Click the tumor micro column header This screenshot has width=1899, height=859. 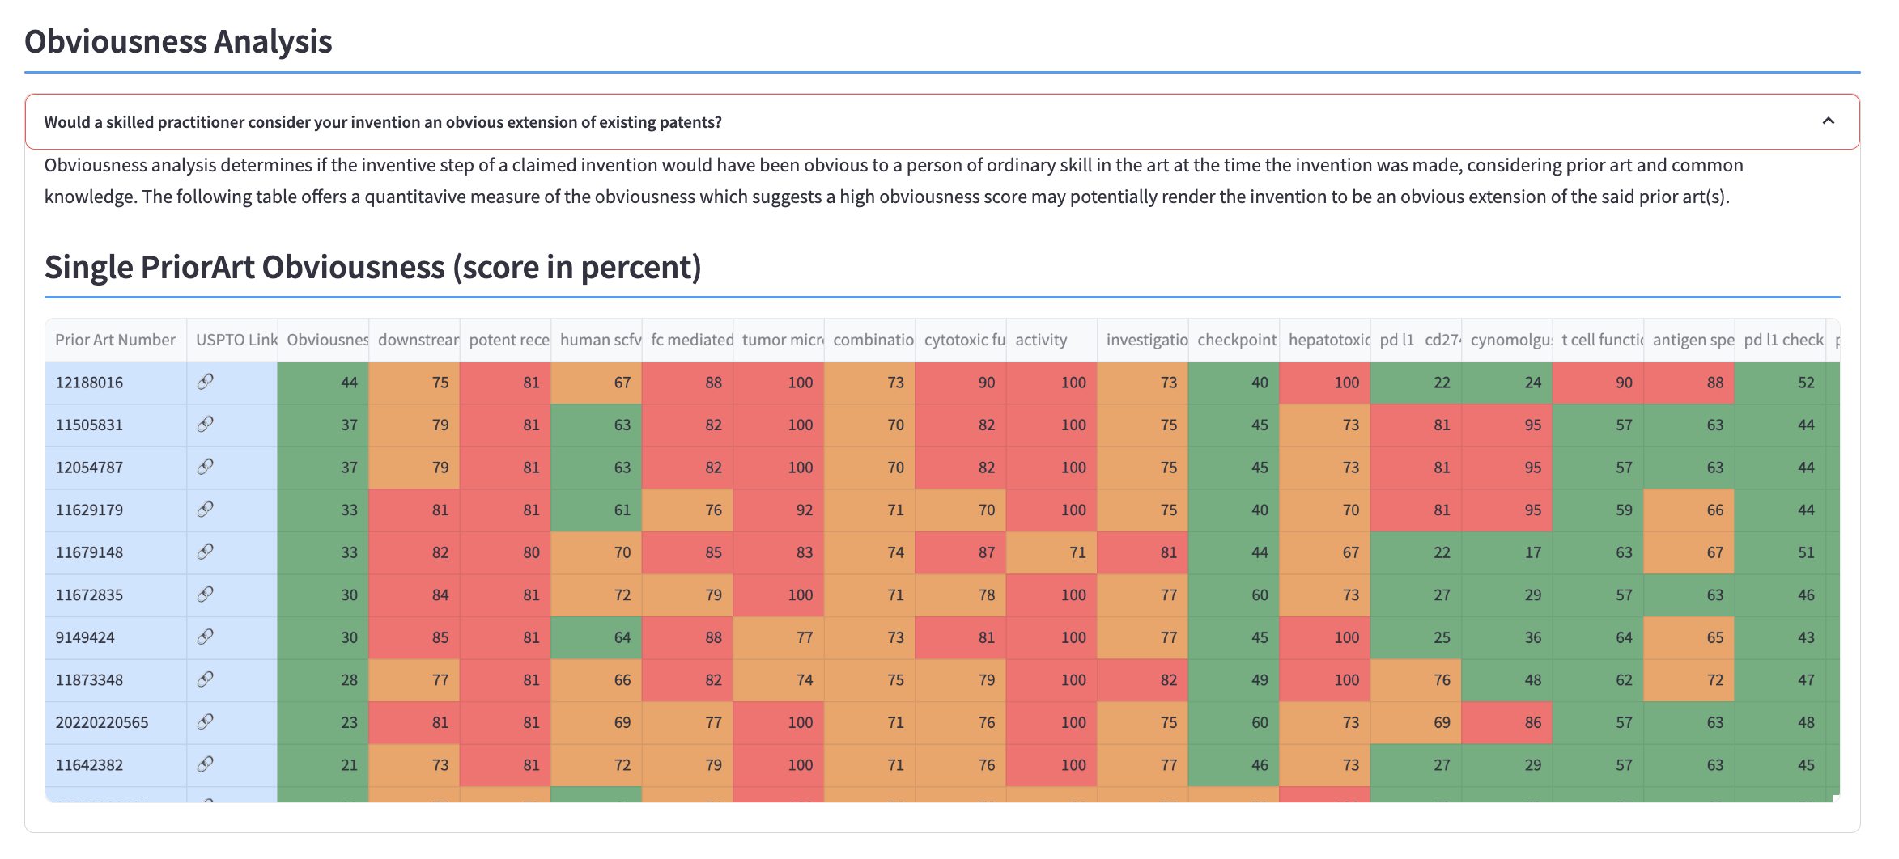click(781, 340)
